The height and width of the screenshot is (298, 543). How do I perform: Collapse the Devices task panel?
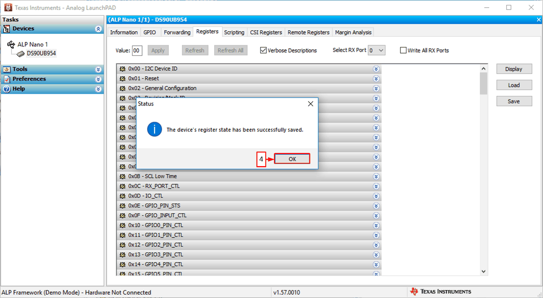click(98, 29)
